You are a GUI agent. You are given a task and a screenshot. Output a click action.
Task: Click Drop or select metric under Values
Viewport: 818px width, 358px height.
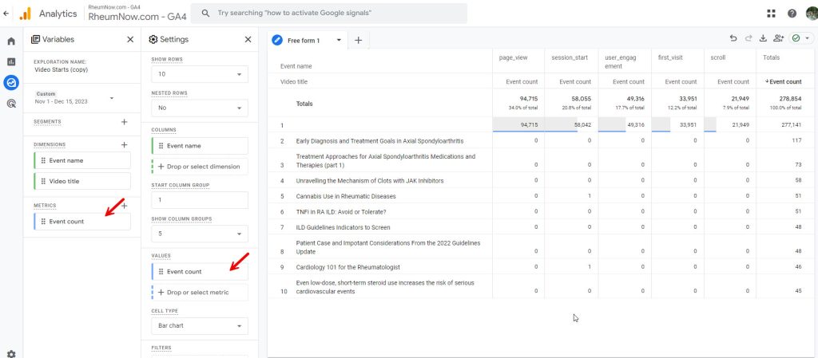pyautogui.click(x=199, y=293)
